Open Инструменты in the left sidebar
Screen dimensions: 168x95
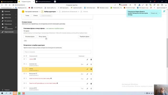8,21
